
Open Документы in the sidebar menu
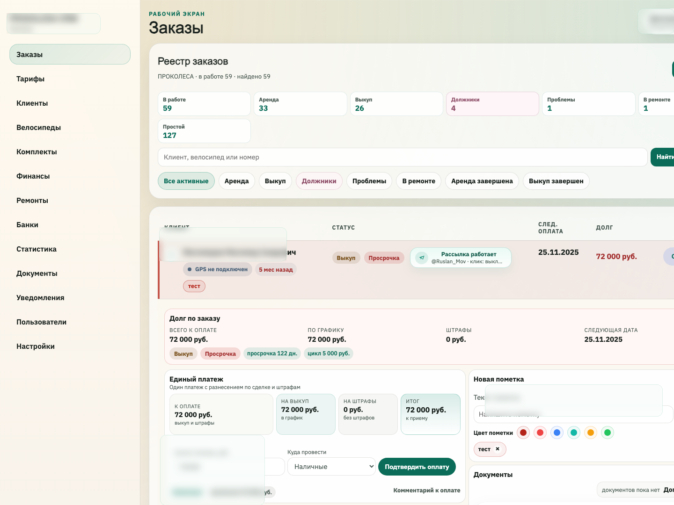(x=70, y=273)
